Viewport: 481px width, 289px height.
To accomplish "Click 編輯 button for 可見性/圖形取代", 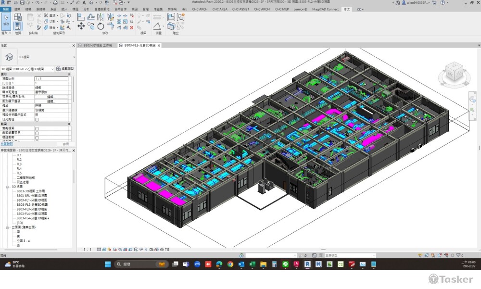I will 51,96.
